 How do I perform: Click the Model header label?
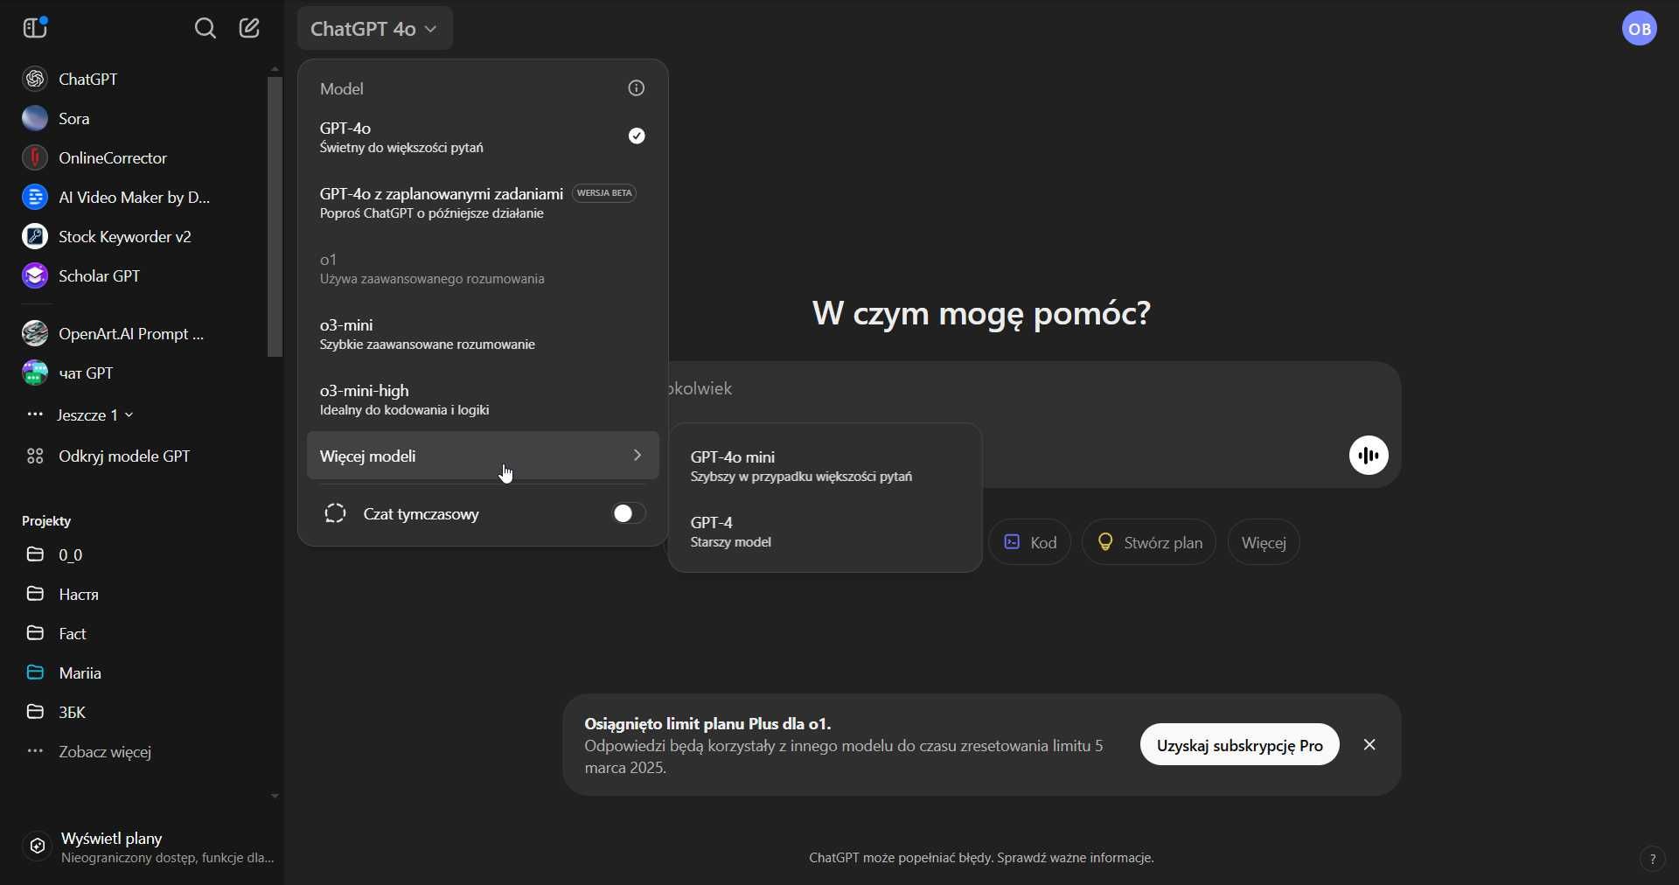click(x=343, y=88)
